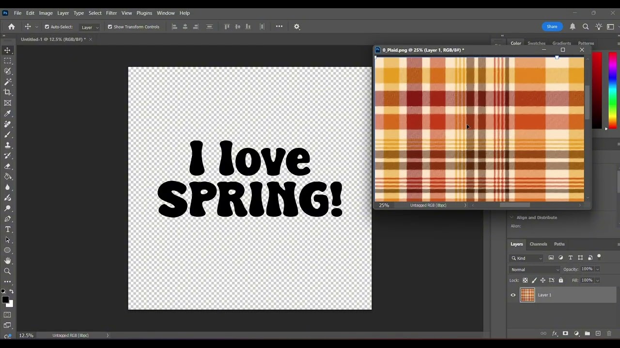Open the File menu

point(17,13)
